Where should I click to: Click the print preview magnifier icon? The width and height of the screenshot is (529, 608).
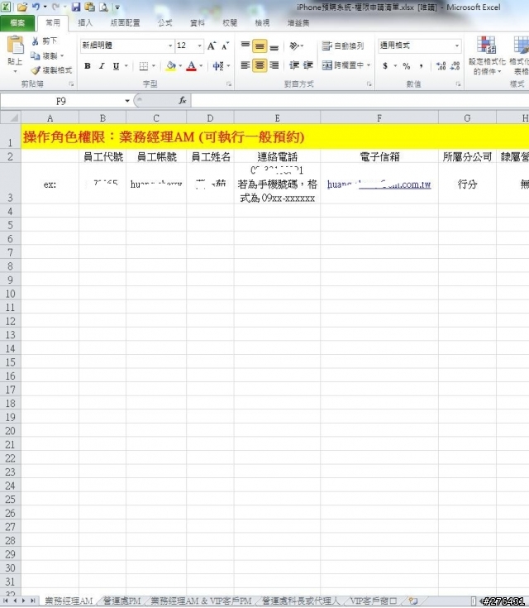pos(103,7)
